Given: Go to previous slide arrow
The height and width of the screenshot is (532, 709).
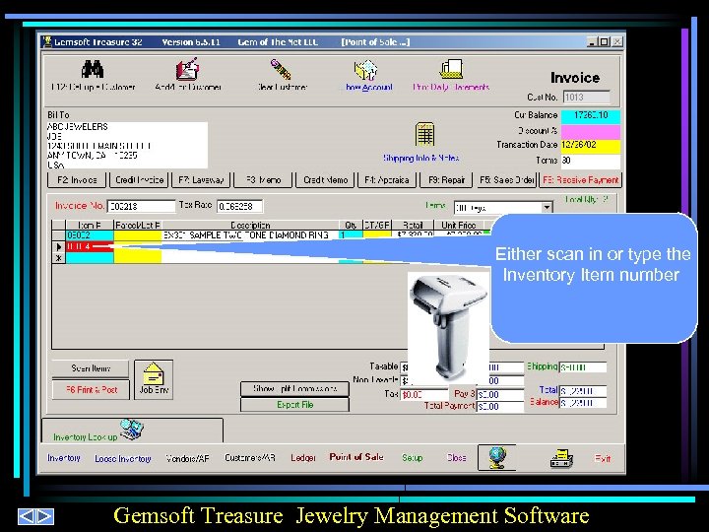Looking at the screenshot, I should pos(27,516).
